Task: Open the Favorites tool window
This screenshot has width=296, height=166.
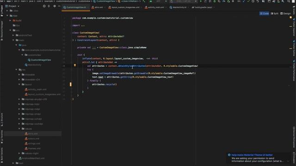Action: 2,136
